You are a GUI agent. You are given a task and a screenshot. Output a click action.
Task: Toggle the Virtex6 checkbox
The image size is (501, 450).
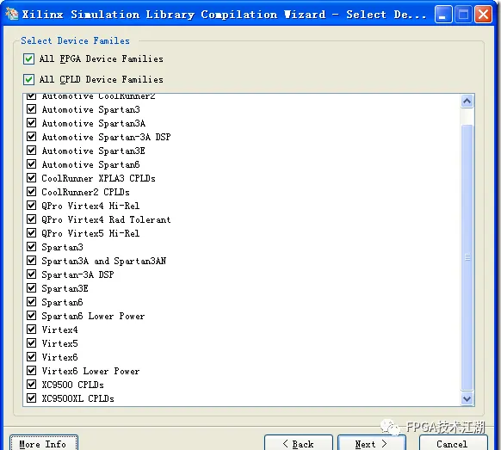point(31,357)
